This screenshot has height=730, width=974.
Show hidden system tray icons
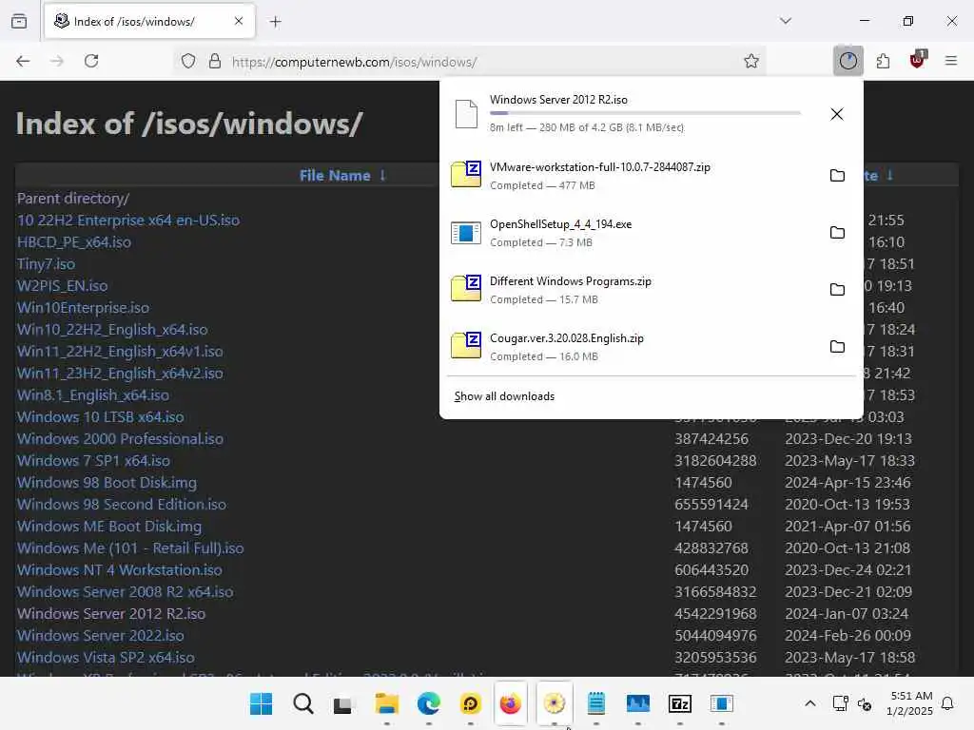(810, 703)
